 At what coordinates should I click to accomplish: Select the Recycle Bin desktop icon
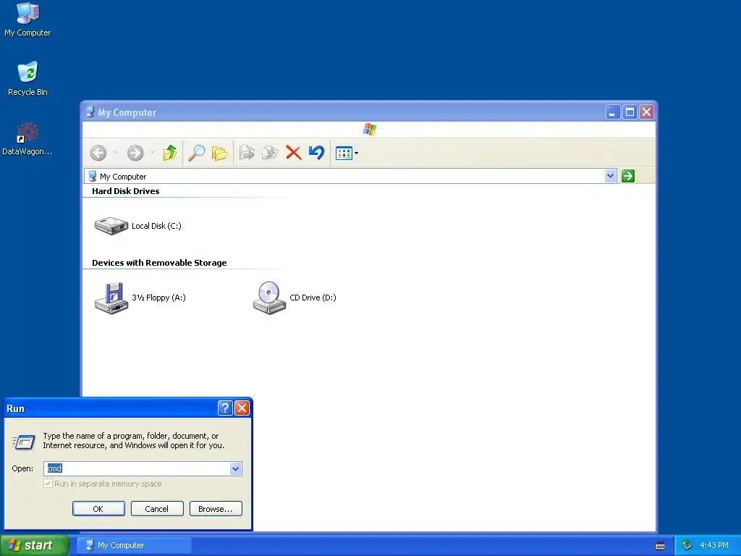tap(27, 79)
